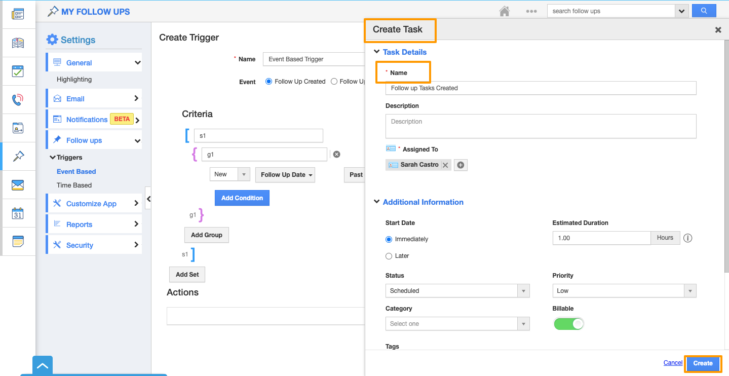Viewport: 729px width, 376px height.
Task: Click the task Description text field
Action: pyautogui.click(x=541, y=126)
